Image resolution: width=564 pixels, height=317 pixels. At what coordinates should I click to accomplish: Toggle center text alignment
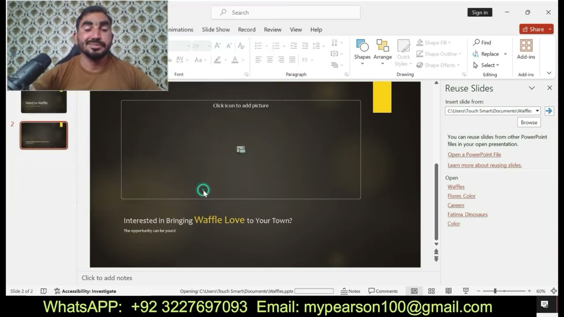[270, 59]
